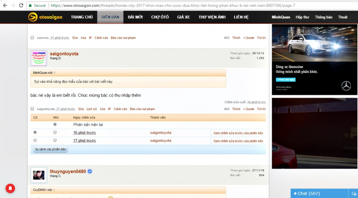
Task: Click arrow next to 'CryDKNY nói:' quote
Action: click(54, 190)
